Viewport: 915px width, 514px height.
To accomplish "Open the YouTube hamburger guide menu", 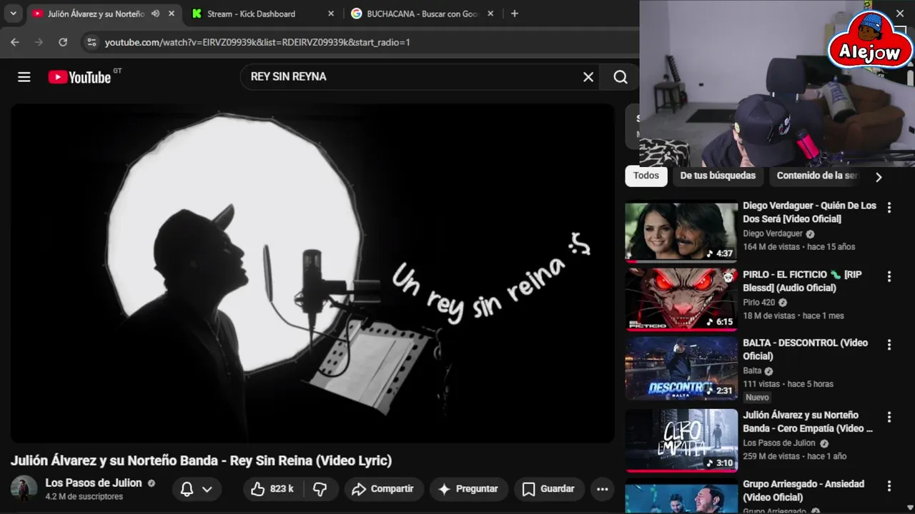I will (x=24, y=77).
